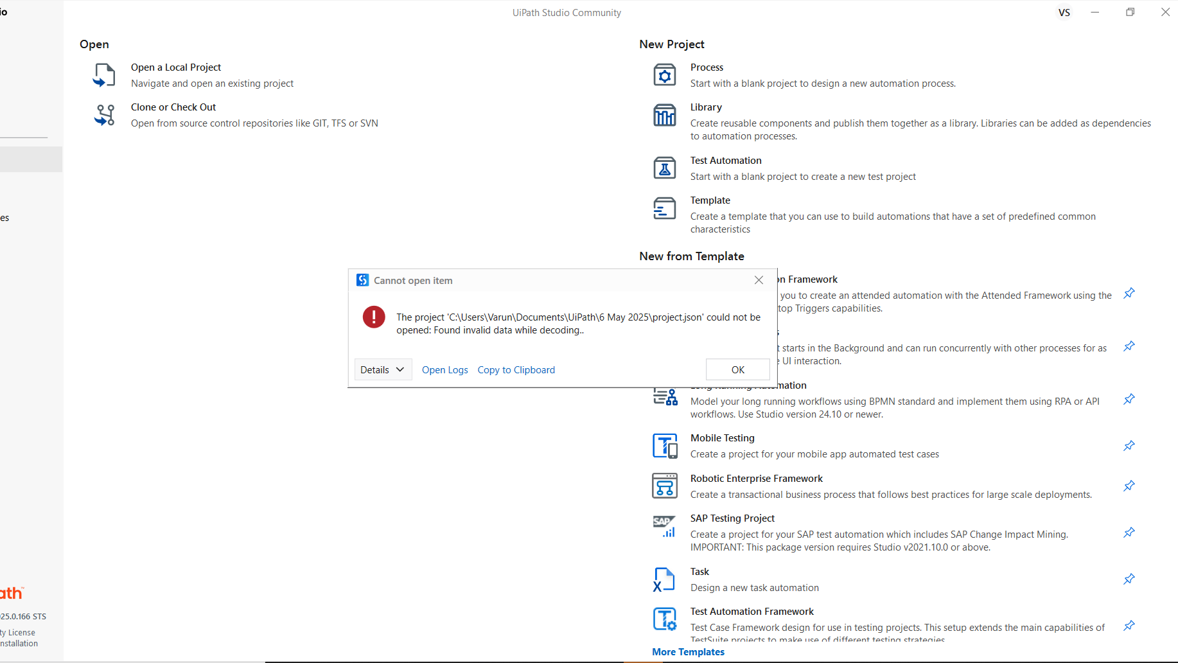Pin the Long Running Automation template
This screenshot has width=1178, height=663.
[1129, 400]
